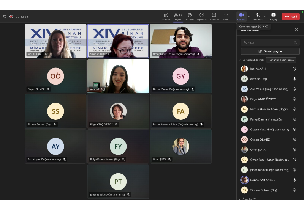Turn off the Kamera
This screenshot has width=304, height=210.
241,17
